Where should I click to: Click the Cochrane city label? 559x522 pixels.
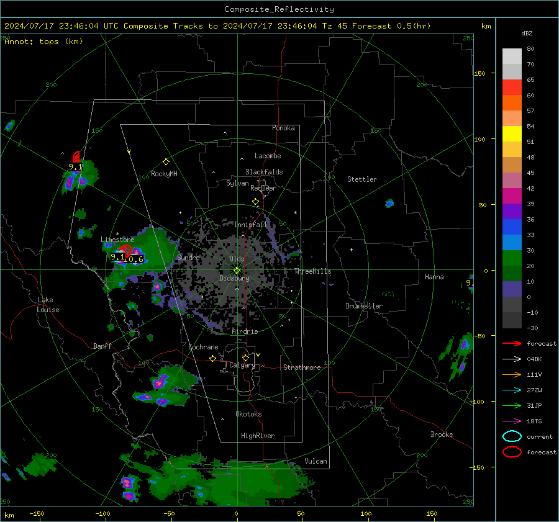(x=203, y=347)
